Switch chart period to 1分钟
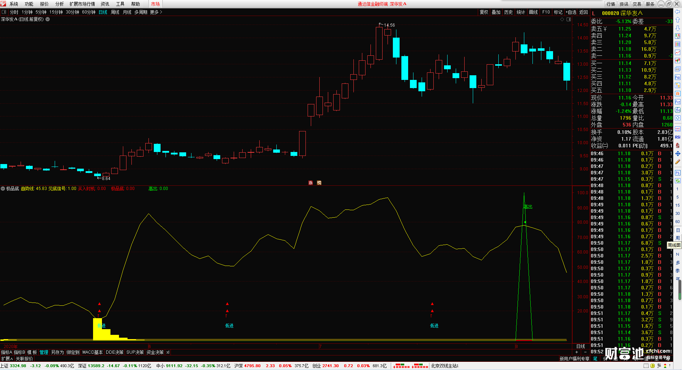Viewport: 682px width, 370px height. click(x=27, y=12)
